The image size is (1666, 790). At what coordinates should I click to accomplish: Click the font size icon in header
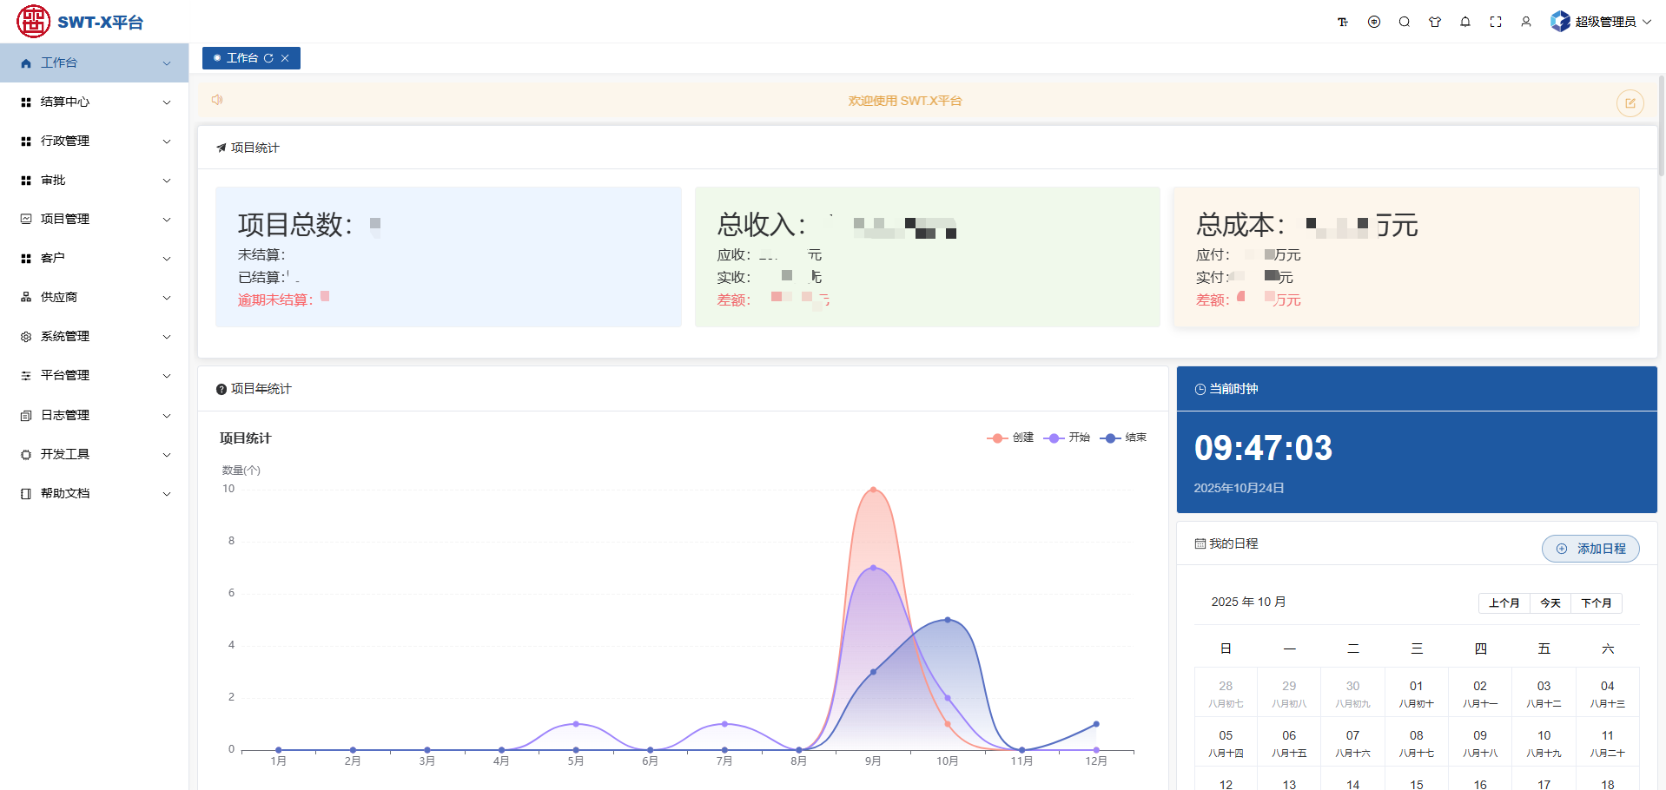1343,22
